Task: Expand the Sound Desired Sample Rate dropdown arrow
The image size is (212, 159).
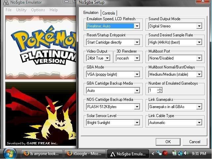Action: [x=199, y=42]
